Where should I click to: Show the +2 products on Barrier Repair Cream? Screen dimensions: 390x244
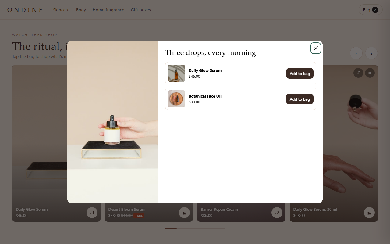point(277,213)
